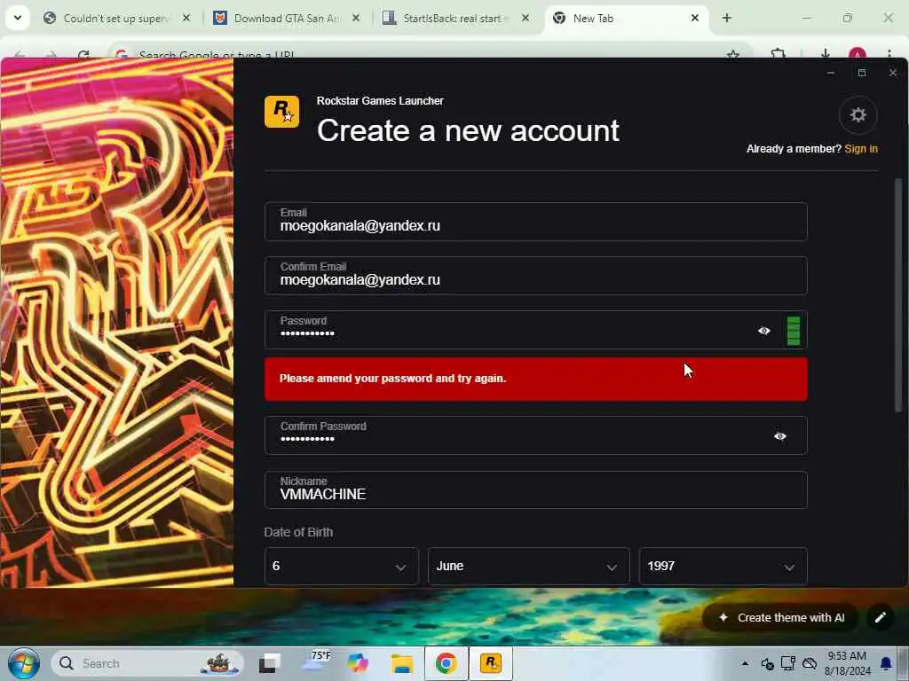Open the birth day dropdown showing 6
909x681 pixels.
[x=341, y=566]
